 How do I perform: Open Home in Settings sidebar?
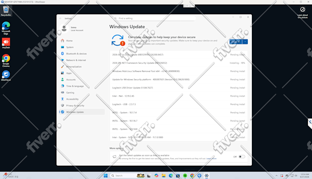[x=82, y=41]
